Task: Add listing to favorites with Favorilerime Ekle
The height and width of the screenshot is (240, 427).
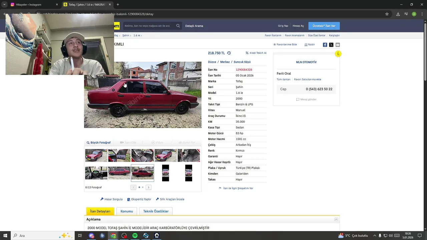Action: pos(285,44)
